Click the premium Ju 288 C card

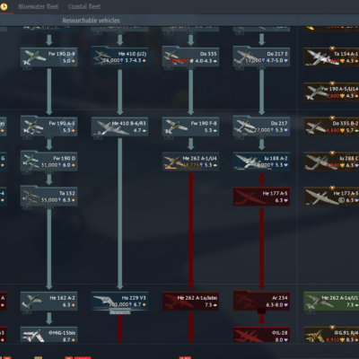point(331,162)
